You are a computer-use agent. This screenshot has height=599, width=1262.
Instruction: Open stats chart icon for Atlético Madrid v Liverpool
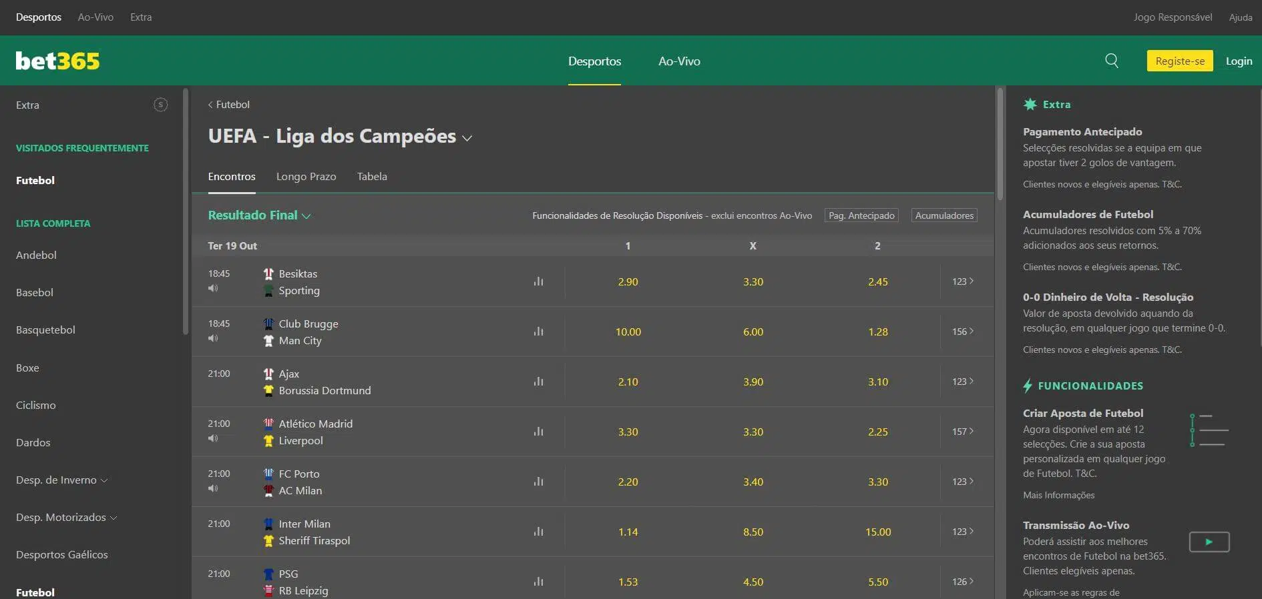[x=538, y=432]
